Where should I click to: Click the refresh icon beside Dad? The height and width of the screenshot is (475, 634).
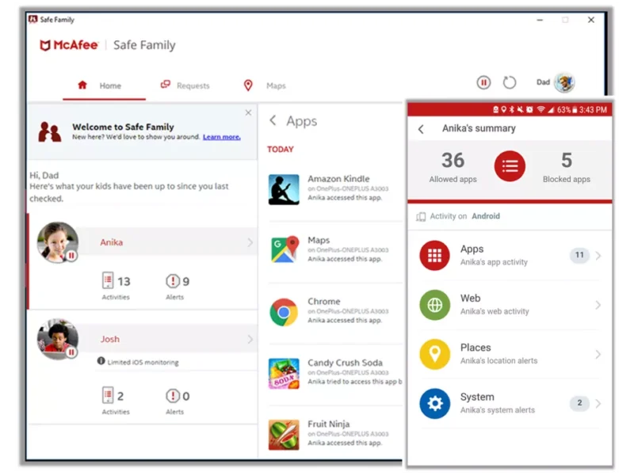tap(510, 82)
